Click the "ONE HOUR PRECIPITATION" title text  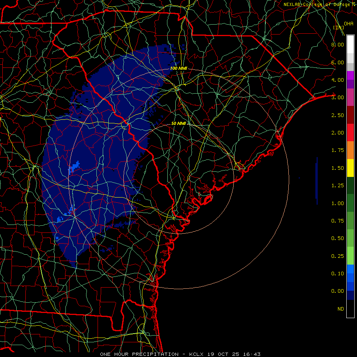point(139,354)
